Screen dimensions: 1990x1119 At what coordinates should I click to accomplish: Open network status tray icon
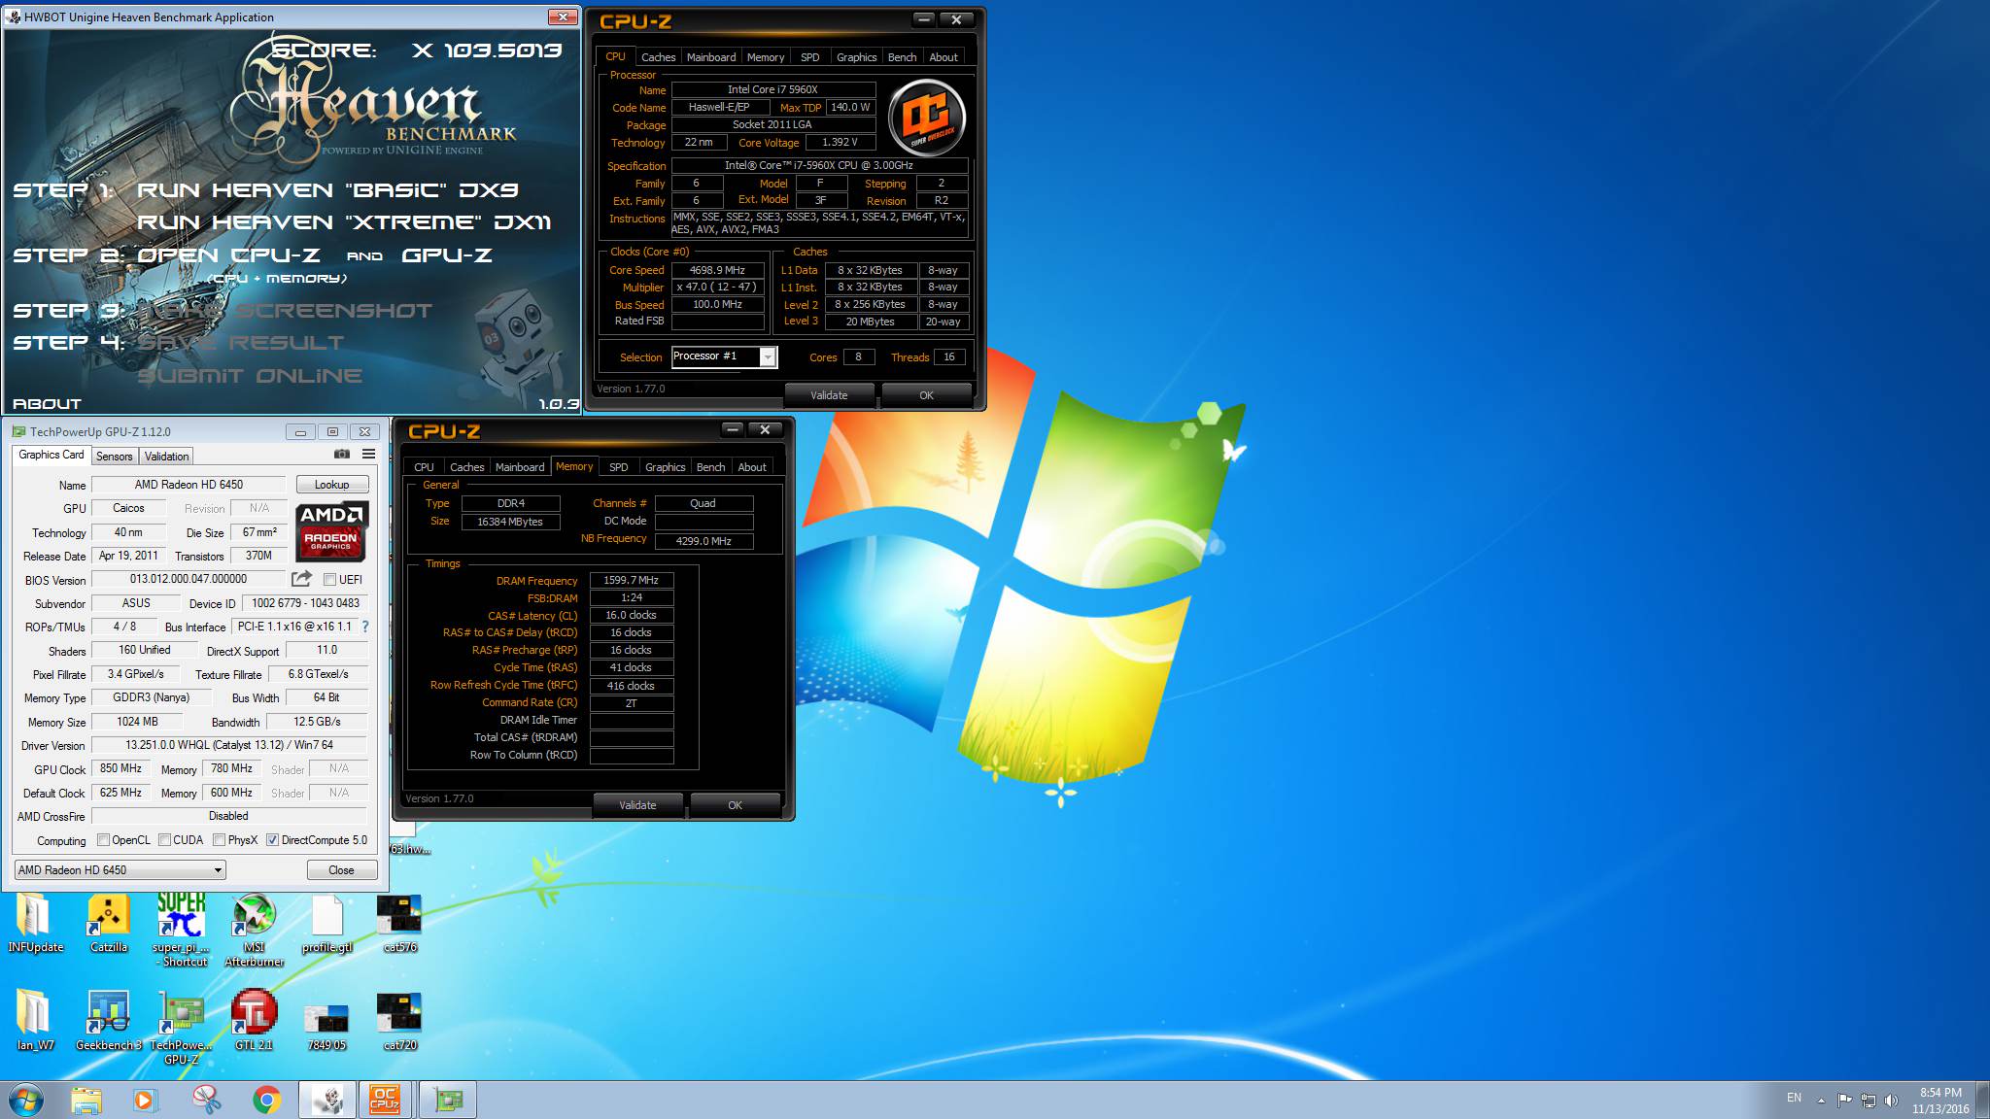(1868, 1100)
